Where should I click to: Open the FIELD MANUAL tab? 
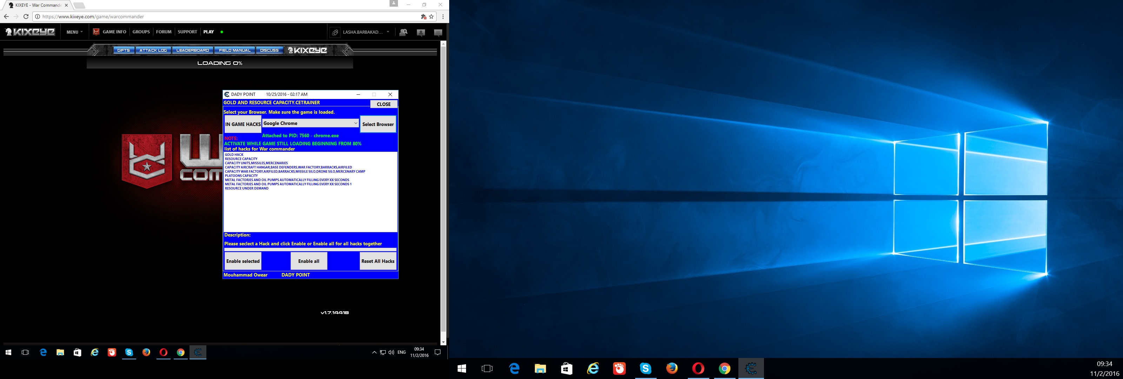(x=234, y=50)
